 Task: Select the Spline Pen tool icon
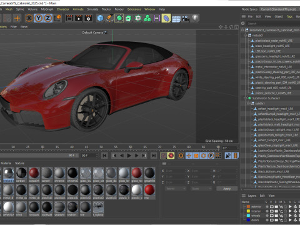point(109,18)
